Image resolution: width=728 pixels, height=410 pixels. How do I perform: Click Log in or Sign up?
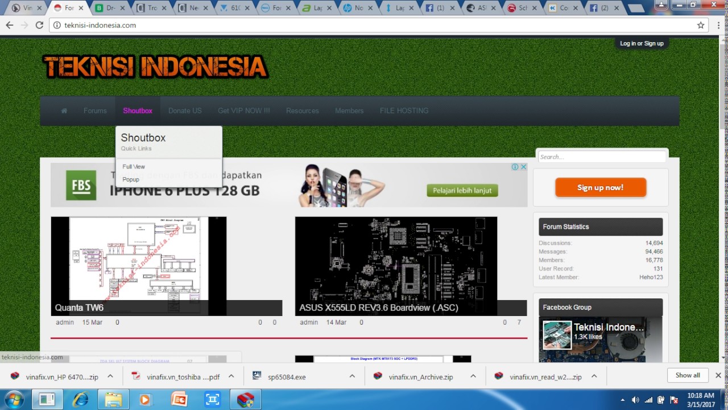(642, 43)
